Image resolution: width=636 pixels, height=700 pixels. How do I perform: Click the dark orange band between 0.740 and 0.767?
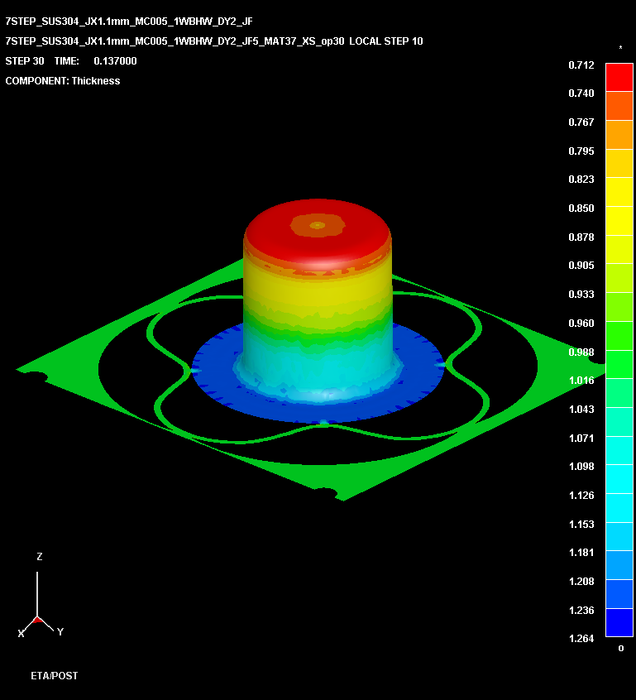pos(619,106)
